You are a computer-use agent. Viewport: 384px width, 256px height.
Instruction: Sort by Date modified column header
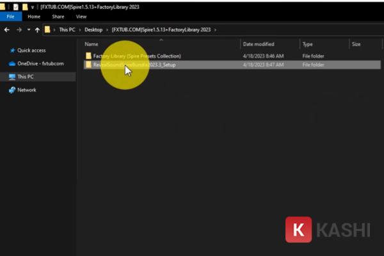click(x=258, y=44)
